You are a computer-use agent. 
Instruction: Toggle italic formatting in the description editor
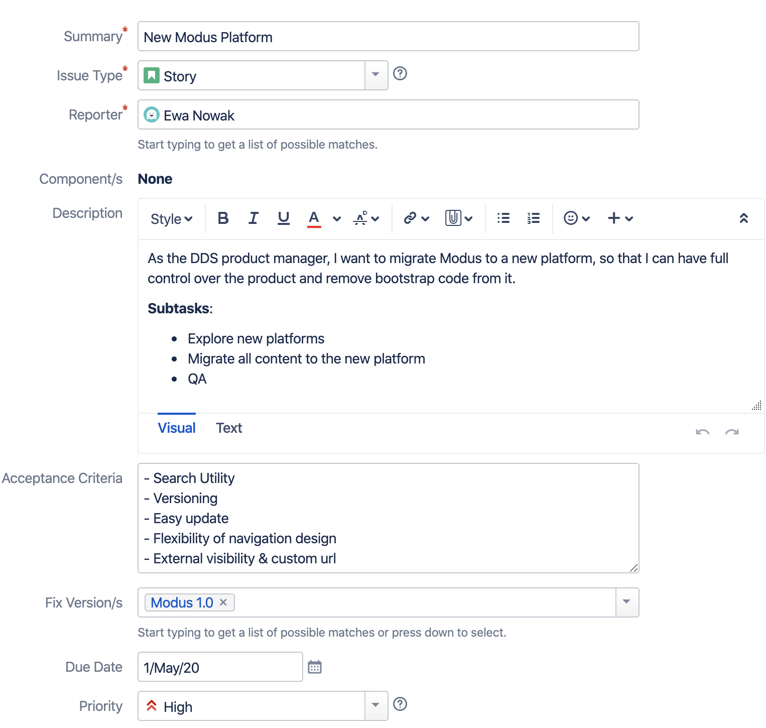(x=253, y=218)
